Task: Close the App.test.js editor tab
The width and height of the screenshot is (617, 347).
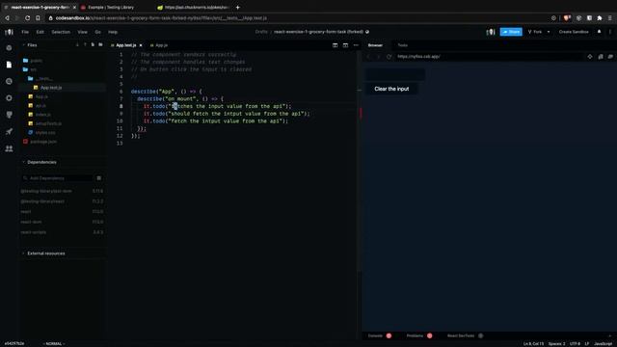Action: tap(141, 45)
